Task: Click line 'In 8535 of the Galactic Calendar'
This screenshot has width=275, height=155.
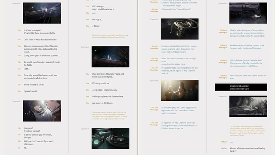Action: pyautogui.click(x=246, y=63)
